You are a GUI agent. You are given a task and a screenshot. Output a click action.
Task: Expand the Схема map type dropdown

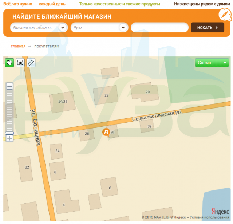212,63
